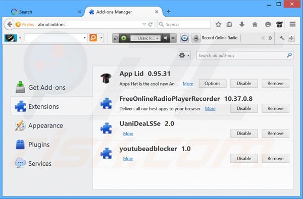This screenshot has width=303, height=199.
Task: Click the Apps Hat toolbar icon
Action: 279,25
